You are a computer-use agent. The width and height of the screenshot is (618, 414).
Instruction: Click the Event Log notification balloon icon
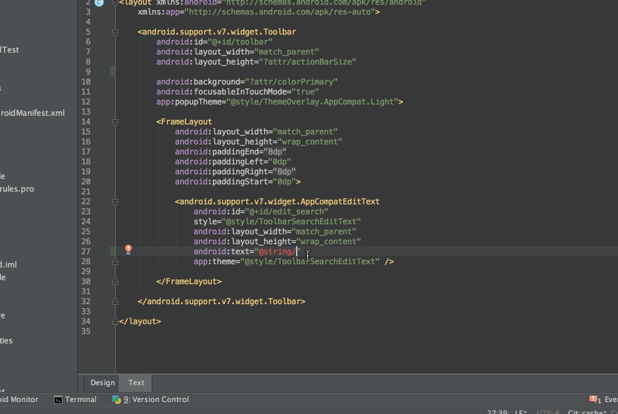591,399
